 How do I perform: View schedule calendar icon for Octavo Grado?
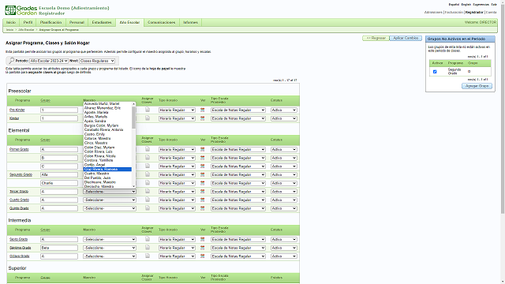coord(202,256)
